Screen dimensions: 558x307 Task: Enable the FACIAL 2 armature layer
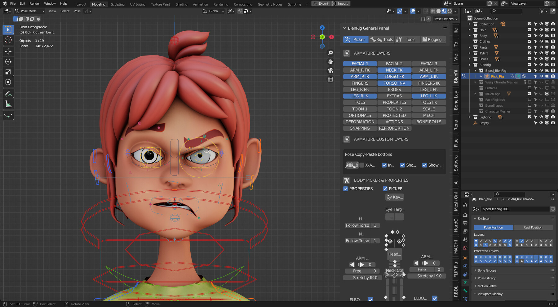click(394, 64)
